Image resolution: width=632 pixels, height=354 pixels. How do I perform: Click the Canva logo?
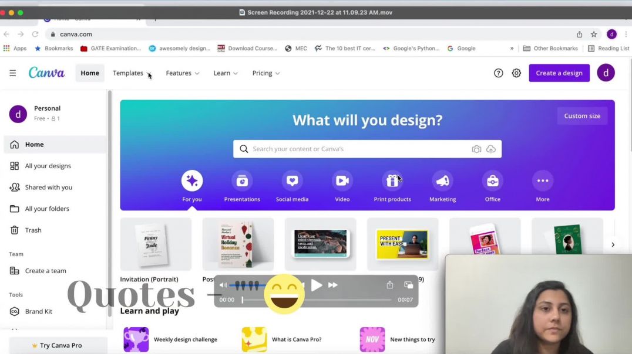[x=46, y=73]
